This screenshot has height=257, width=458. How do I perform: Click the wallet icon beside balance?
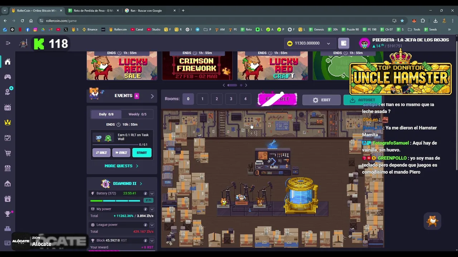pyautogui.click(x=343, y=43)
